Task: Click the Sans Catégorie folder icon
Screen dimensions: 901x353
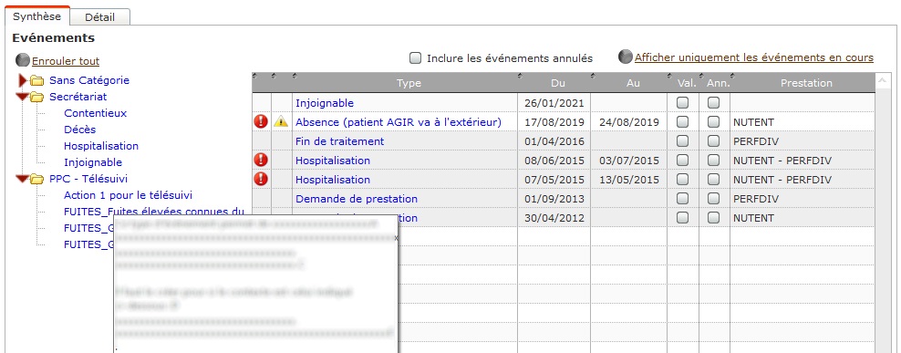Action: click(x=37, y=80)
